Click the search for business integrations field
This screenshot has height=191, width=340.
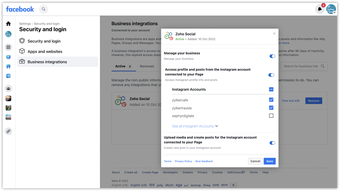point(304,66)
